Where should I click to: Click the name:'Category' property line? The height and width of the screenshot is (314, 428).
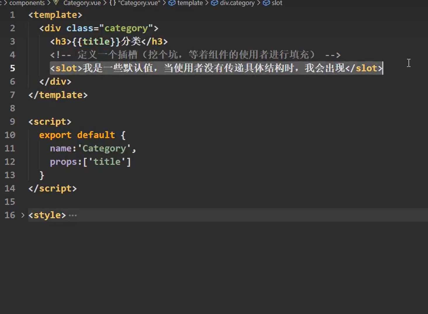[93, 148]
